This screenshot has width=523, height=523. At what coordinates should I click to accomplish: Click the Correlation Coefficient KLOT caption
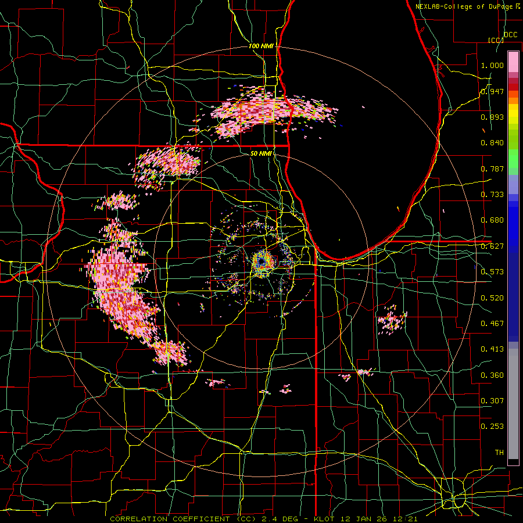point(264,519)
